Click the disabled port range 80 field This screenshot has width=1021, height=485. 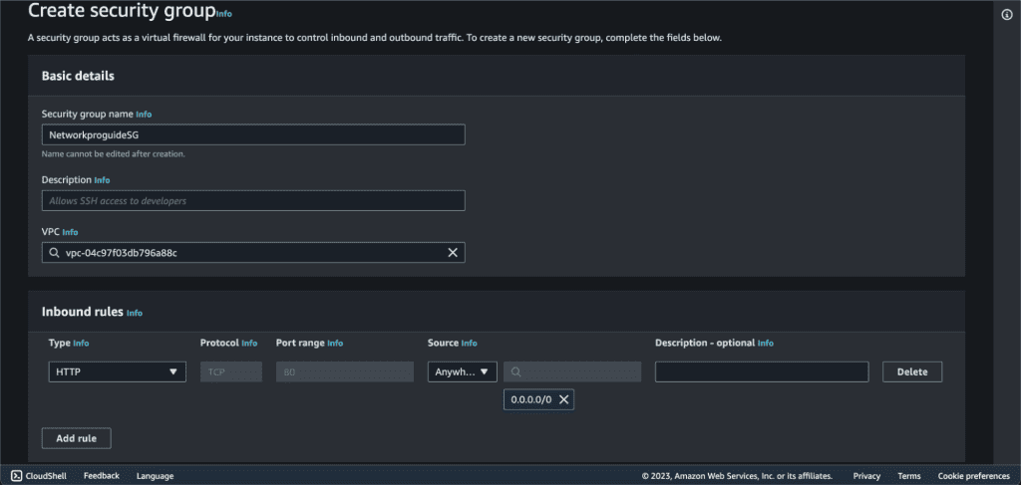344,371
